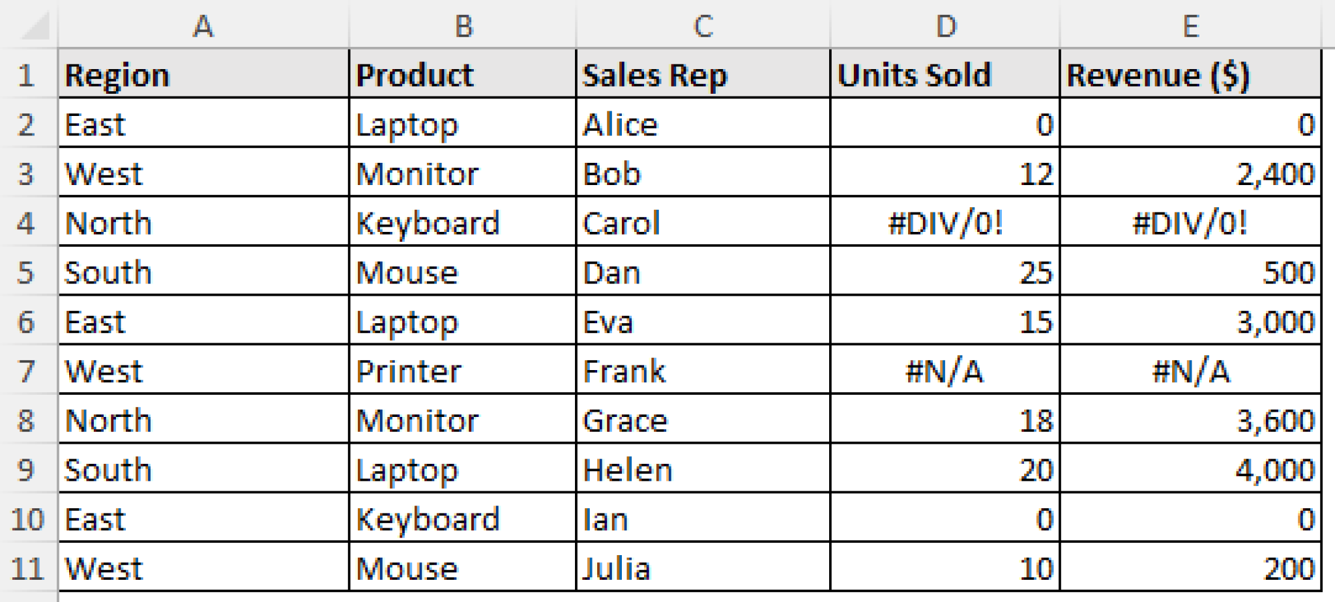Select the #DIV/0! cell in Units Sold
This screenshot has height=602, width=1335.
click(945, 223)
